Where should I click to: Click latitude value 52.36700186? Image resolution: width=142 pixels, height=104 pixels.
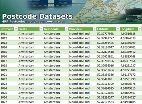(x=105, y=61)
